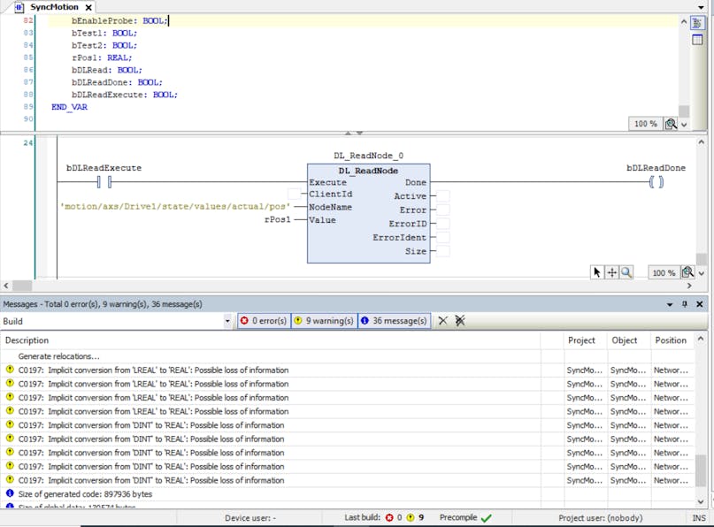Open the network editor zoom menu

(687, 273)
